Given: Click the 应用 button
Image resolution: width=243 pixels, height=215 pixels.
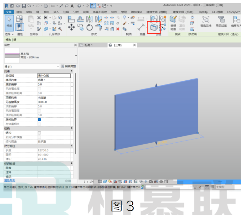Looking at the screenshot, I should click(x=68, y=181).
